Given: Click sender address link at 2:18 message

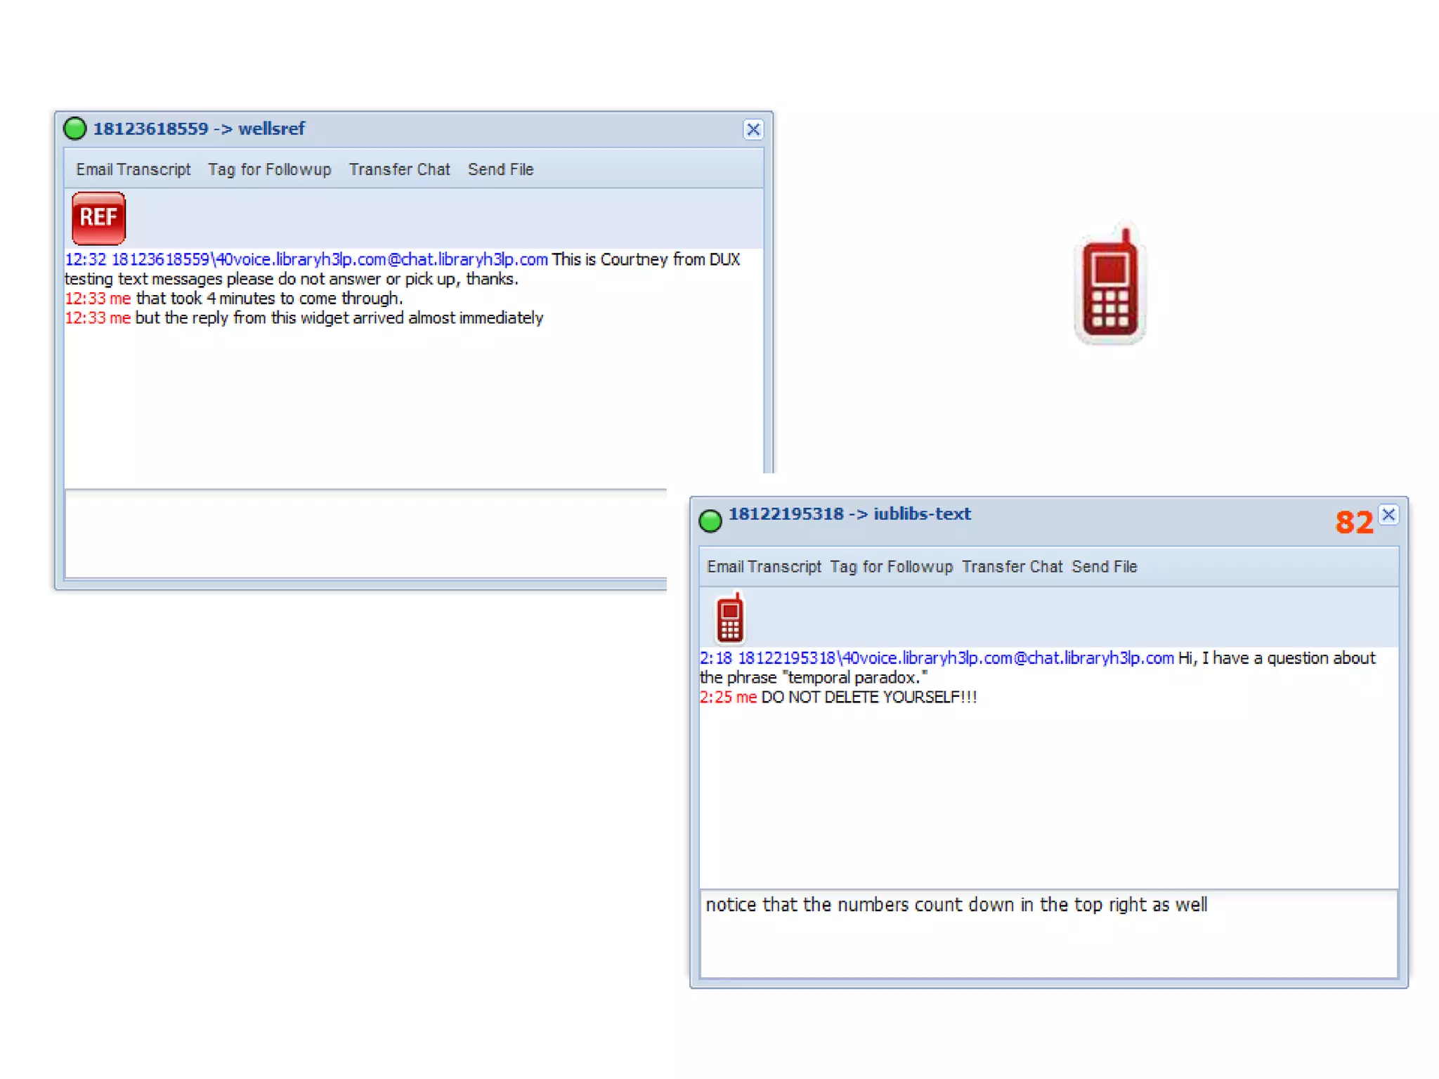Looking at the screenshot, I should point(956,658).
